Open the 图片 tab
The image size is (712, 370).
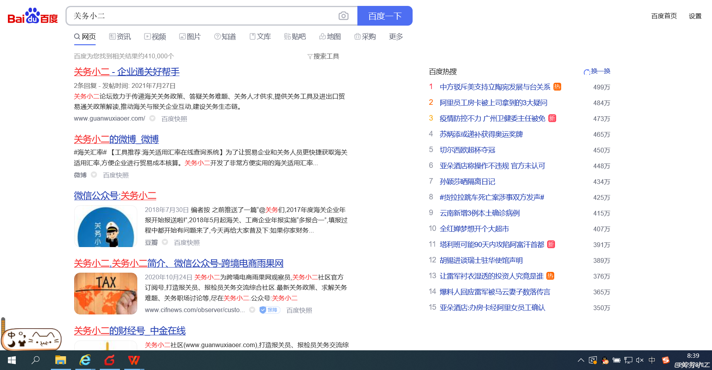tap(190, 37)
